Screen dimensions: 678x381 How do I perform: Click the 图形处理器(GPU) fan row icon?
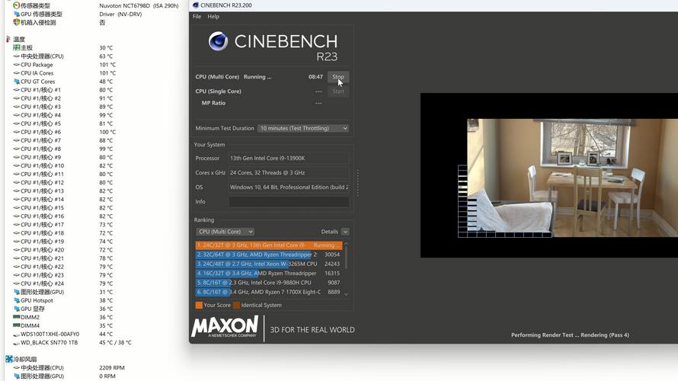[17, 376]
